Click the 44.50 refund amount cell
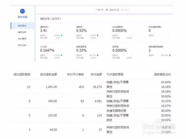The image size is (186, 139). (x=53, y=130)
